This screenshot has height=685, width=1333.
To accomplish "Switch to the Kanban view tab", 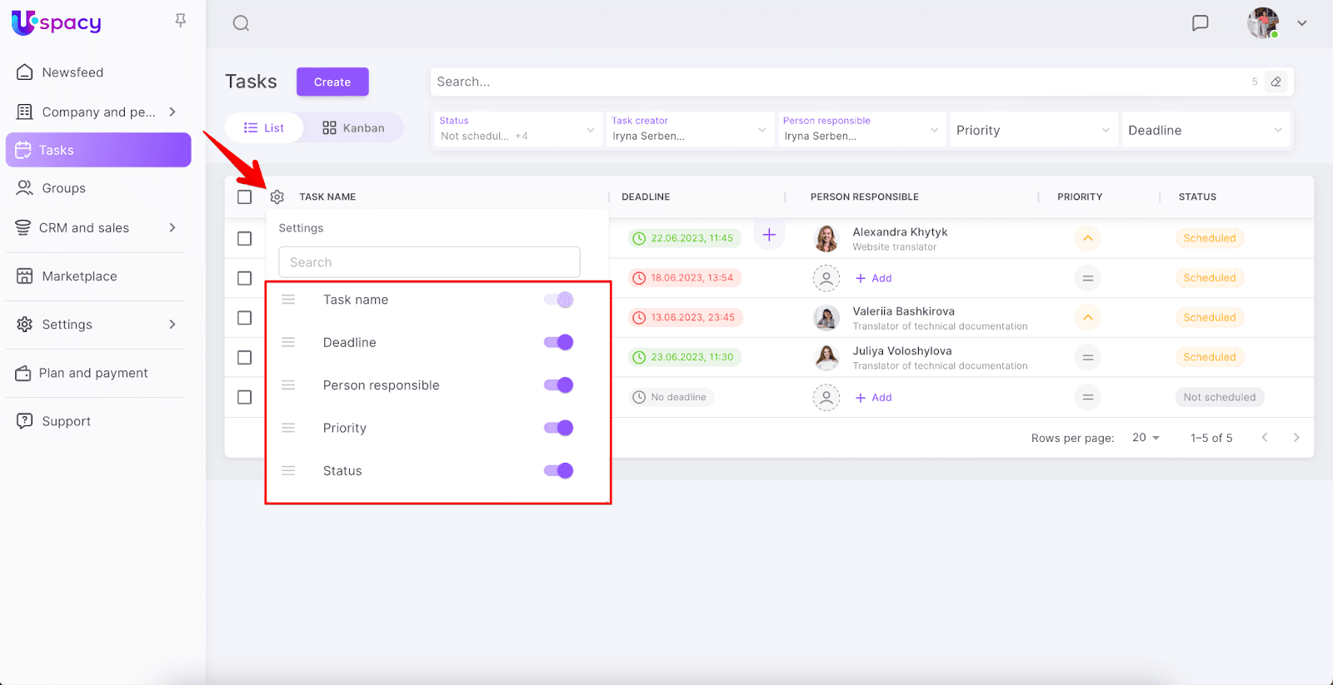I will pos(353,128).
